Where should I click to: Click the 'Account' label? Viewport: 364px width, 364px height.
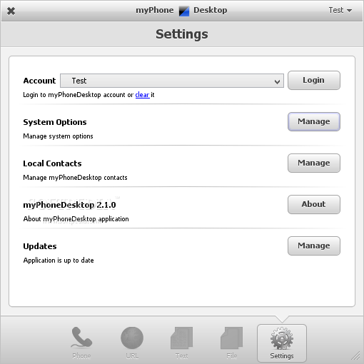39,81
